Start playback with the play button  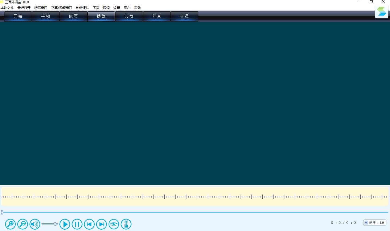coord(65,224)
